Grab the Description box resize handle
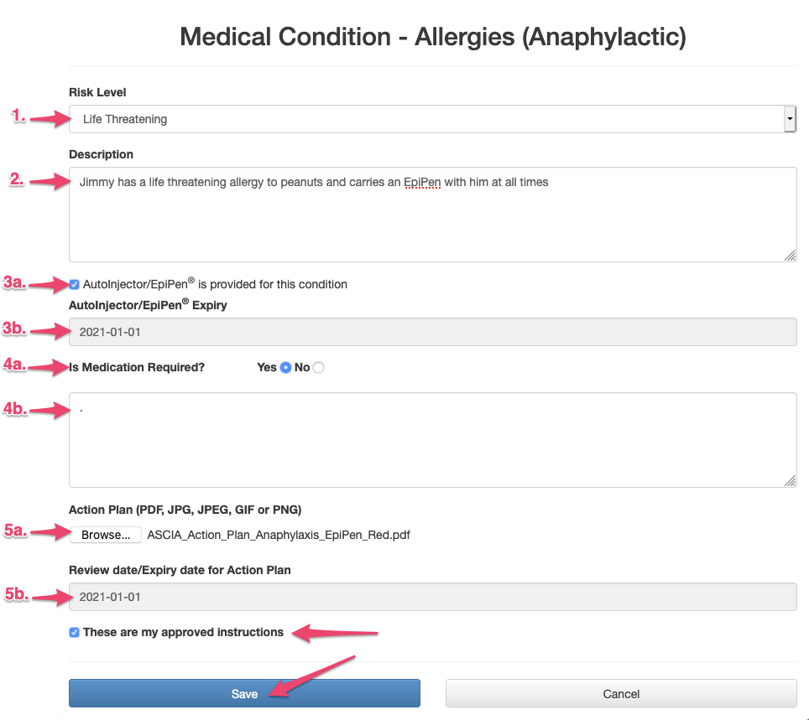 790,256
